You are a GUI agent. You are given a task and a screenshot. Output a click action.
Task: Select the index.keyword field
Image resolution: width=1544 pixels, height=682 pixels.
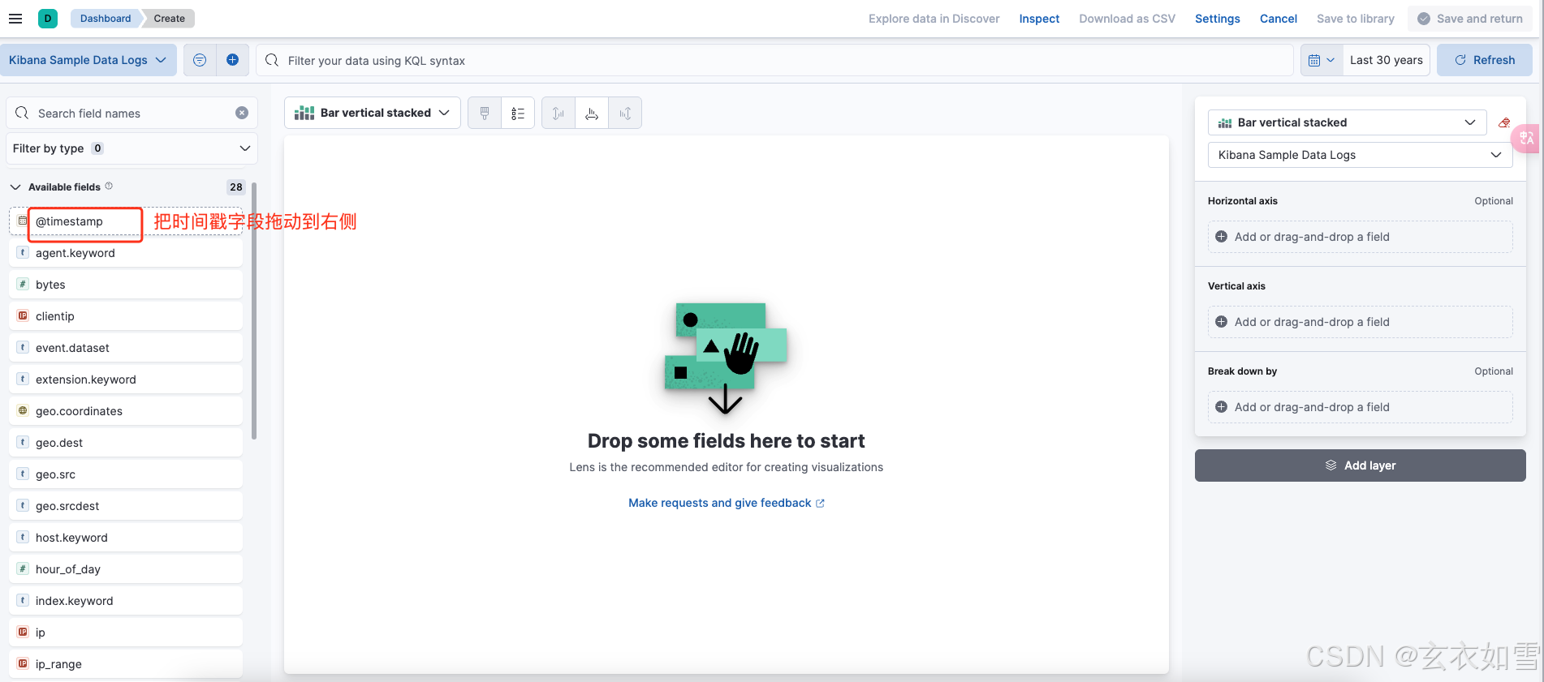click(126, 600)
